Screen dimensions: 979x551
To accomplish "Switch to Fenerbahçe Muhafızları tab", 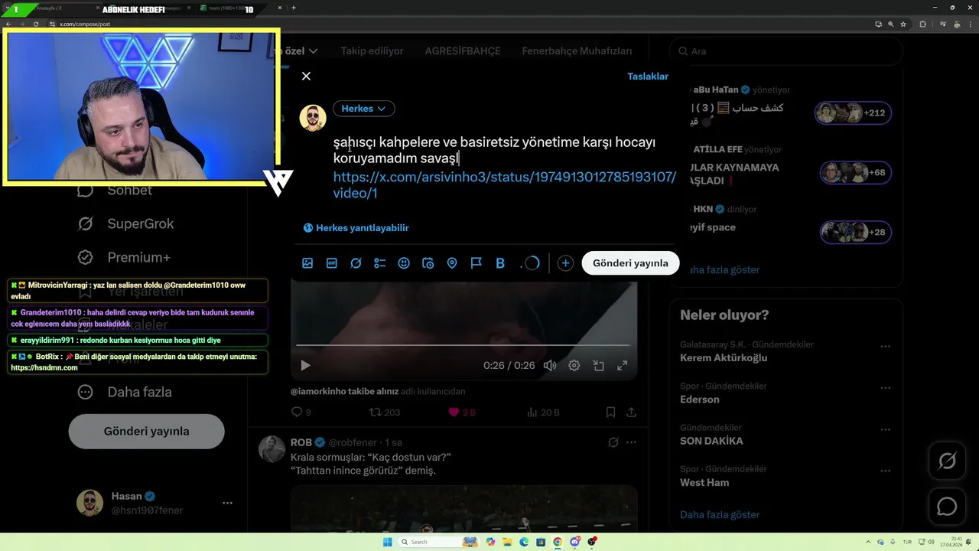I will (x=577, y=51).
